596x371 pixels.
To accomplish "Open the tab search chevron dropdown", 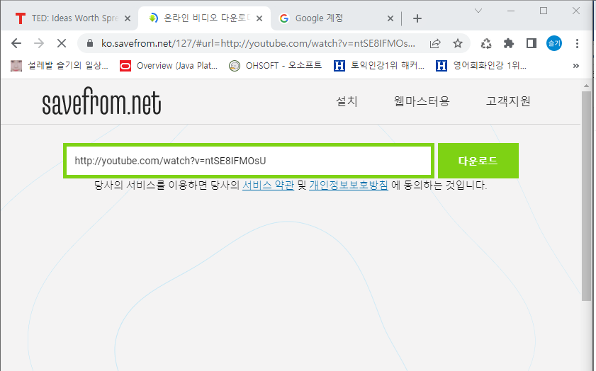I will point(478,11).
